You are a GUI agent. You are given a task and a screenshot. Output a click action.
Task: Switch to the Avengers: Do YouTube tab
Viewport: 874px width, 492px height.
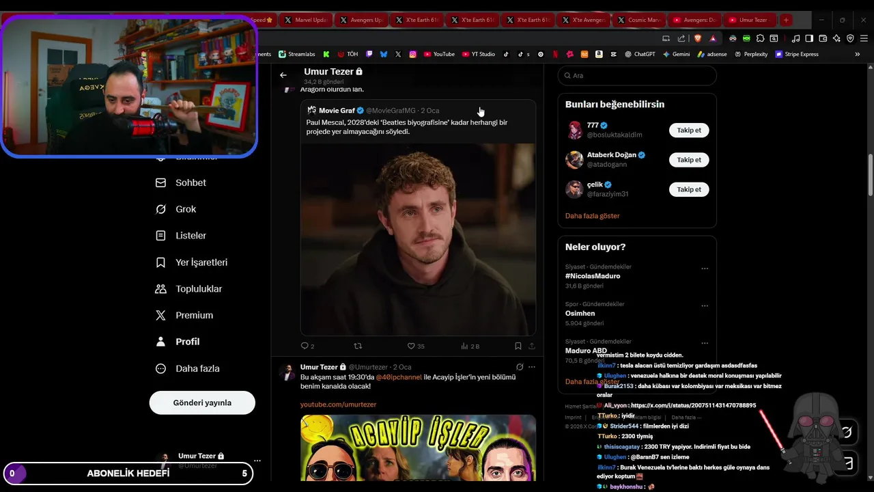click(x=693, y=20)
